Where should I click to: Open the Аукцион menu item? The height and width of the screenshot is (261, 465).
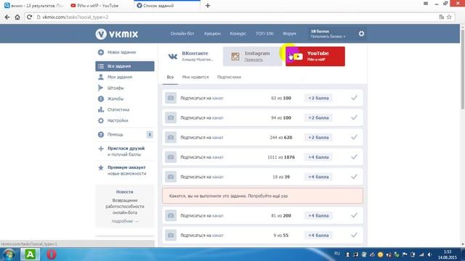point(212,34)
